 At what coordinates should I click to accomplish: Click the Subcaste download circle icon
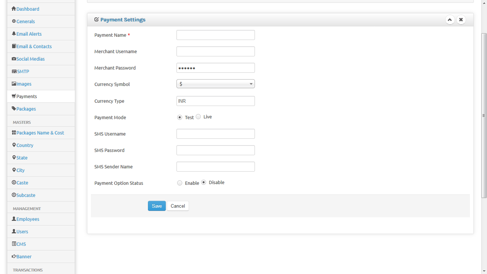tap(14, 195)
